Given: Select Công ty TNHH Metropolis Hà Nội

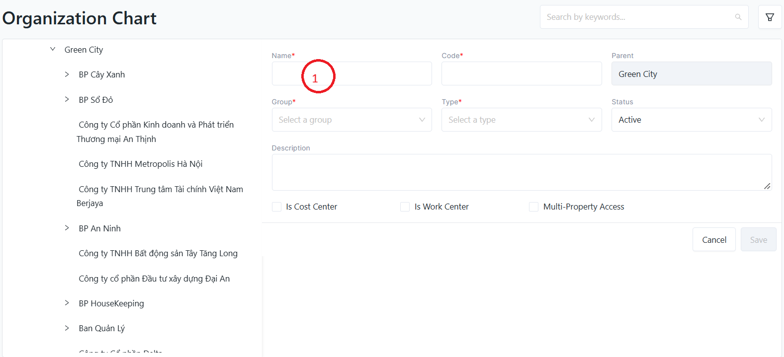Looking at the screenshot, I should coord(141,164).
